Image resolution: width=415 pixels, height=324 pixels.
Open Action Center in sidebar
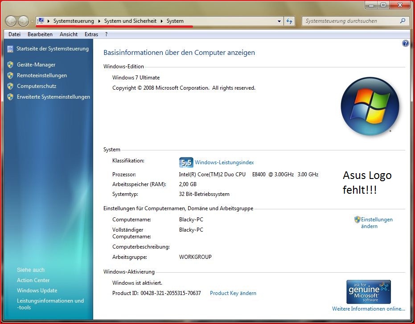point(33,280)
